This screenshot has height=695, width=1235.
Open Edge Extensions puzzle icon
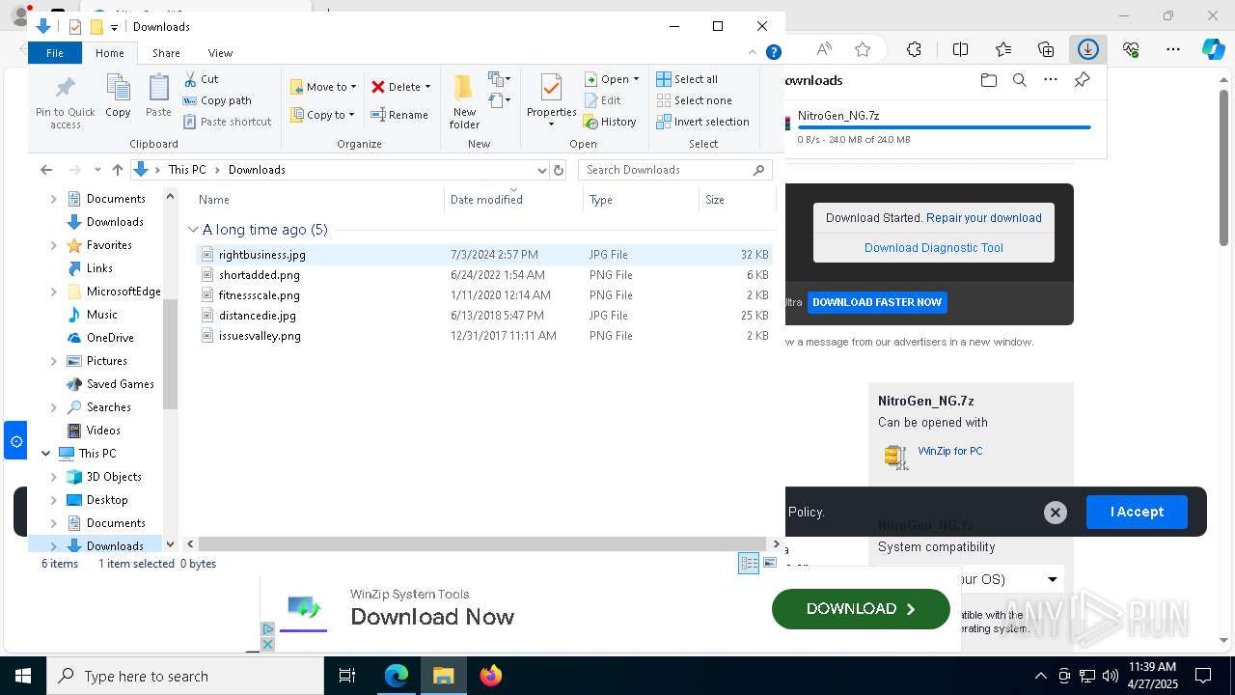coord(914,49)
